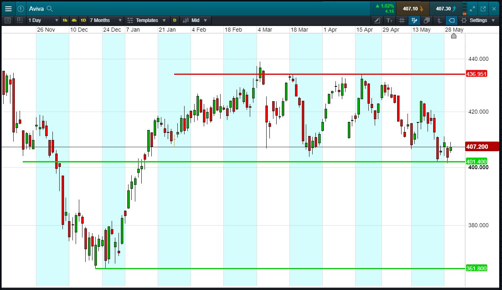Click the 15 Apr date label
Screen dimensions: 502x290
365,30
